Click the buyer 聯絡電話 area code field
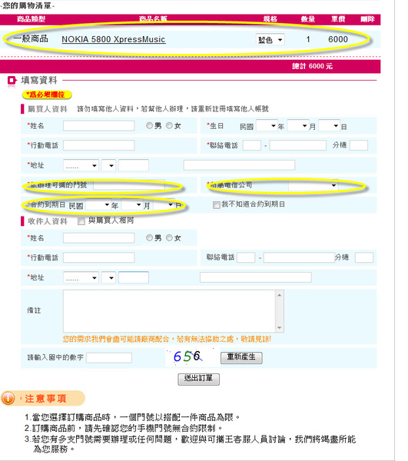Image resolution: width=408 pixels, height=461 pixels. 252,145
